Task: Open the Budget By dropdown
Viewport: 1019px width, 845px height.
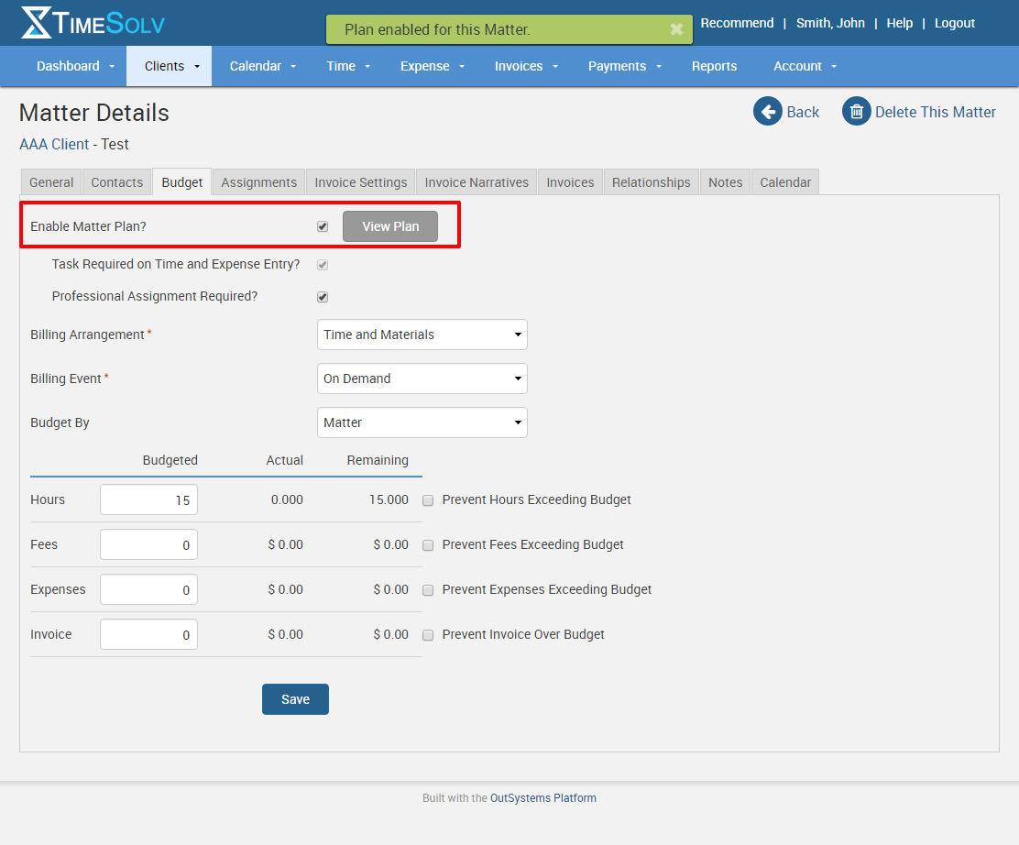Action: pos(422,422)
